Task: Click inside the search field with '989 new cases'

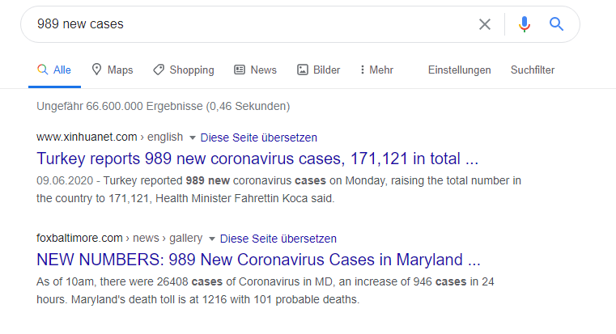Action: click(x=252, y=24)
